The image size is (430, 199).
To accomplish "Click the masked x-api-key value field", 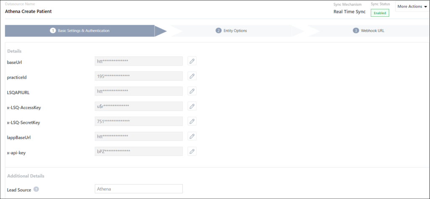I will 139,152.
